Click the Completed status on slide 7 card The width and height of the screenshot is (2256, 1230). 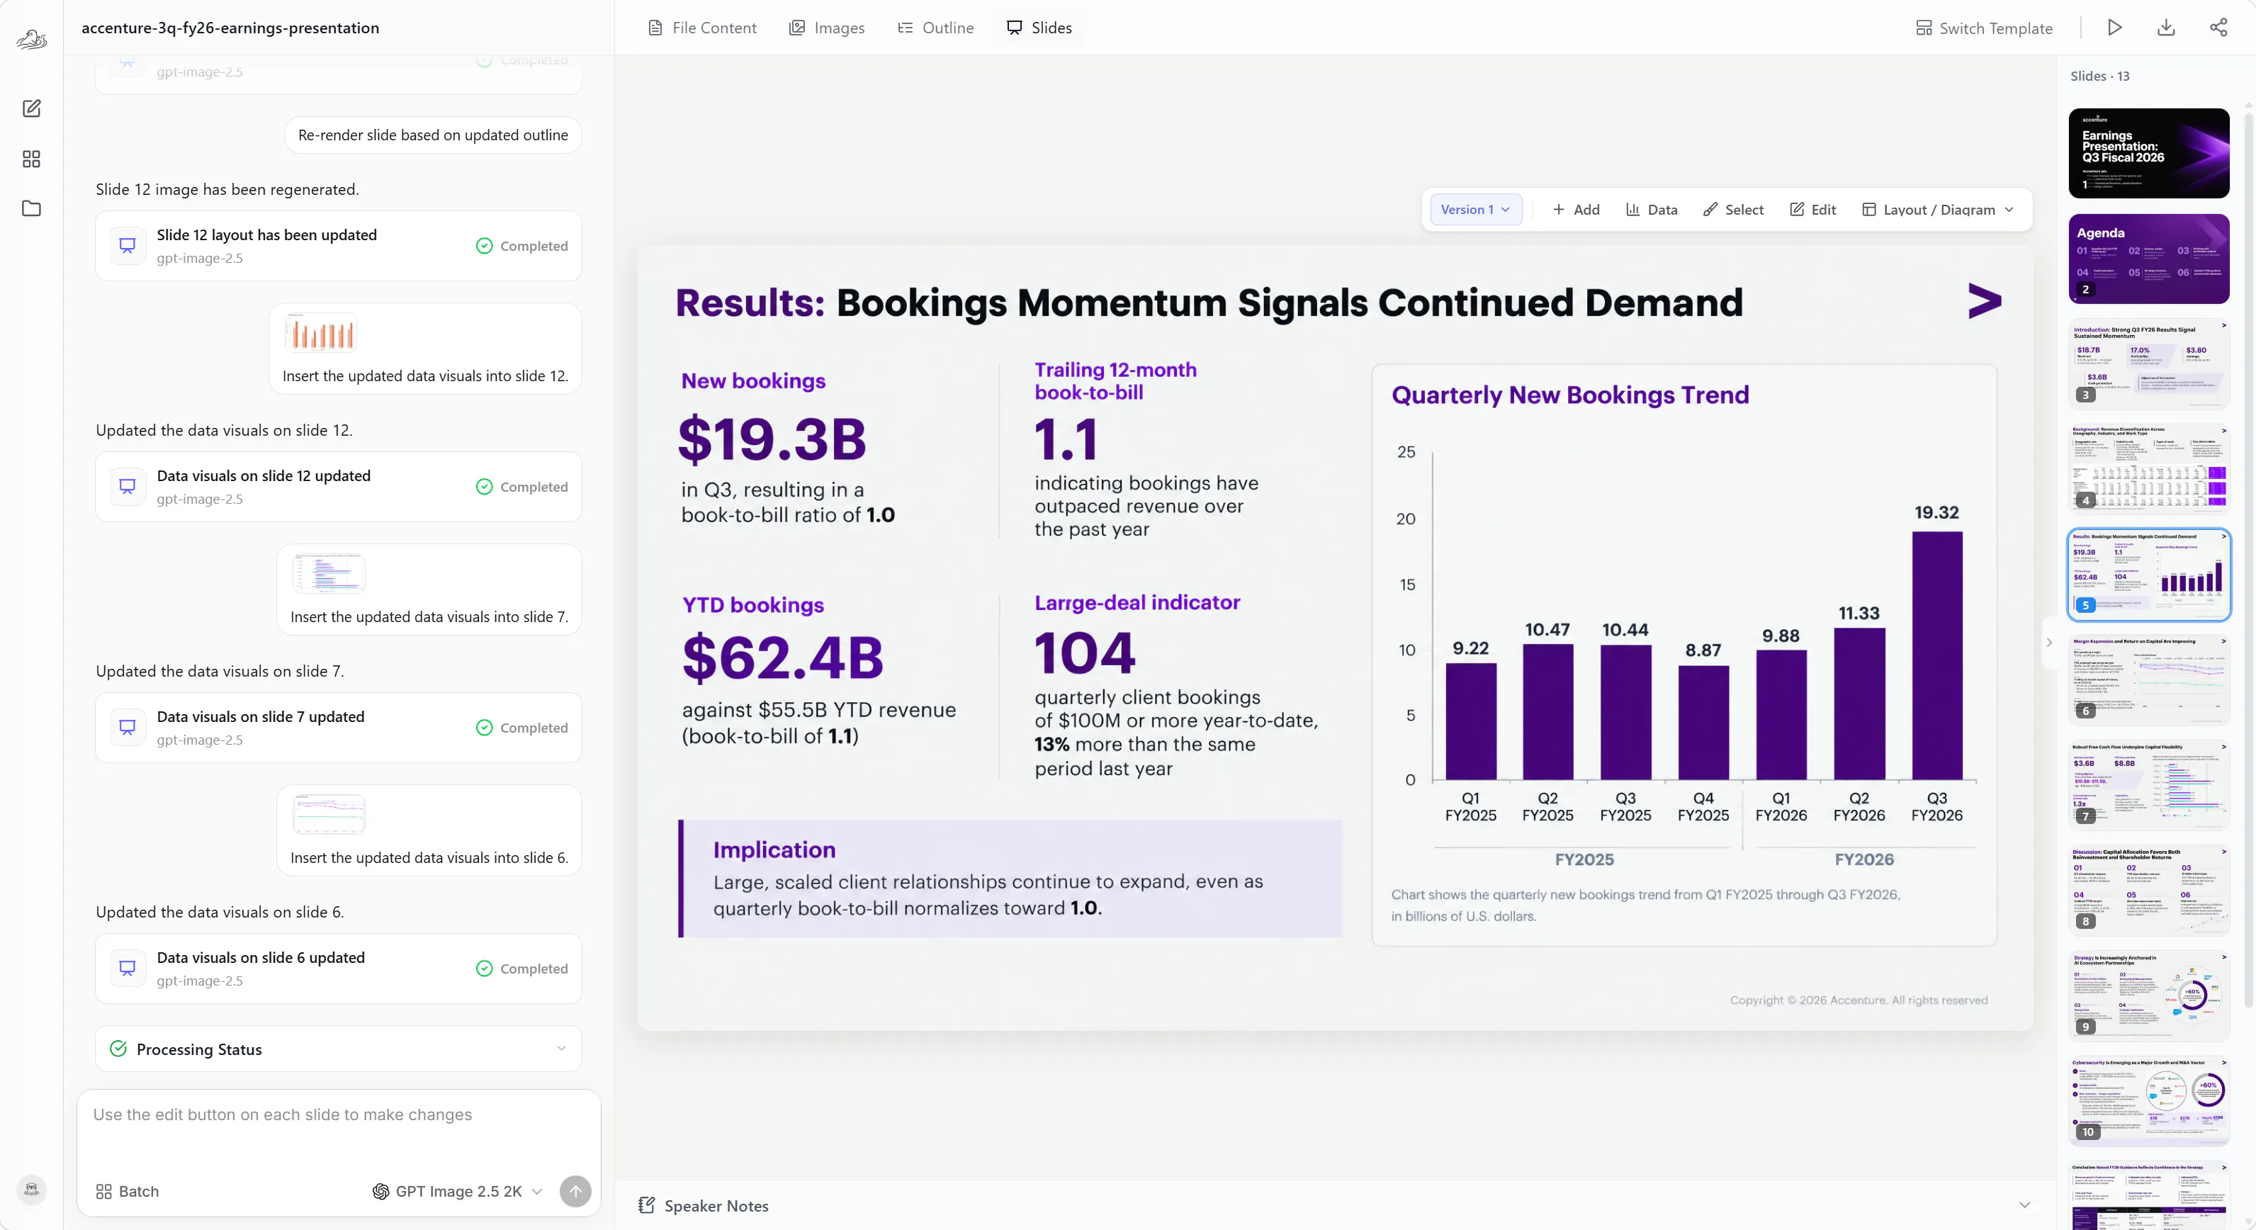pyautogui.click(x=522, y=728)
